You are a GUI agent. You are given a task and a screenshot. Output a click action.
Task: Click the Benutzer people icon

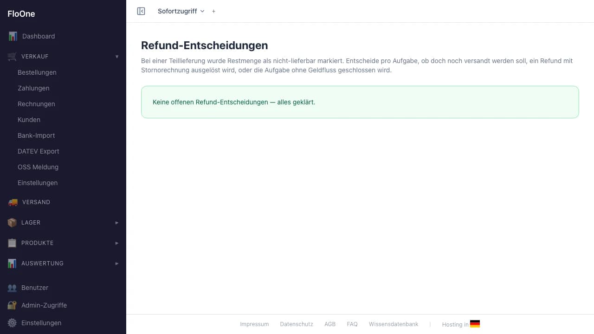coord(12,288)
